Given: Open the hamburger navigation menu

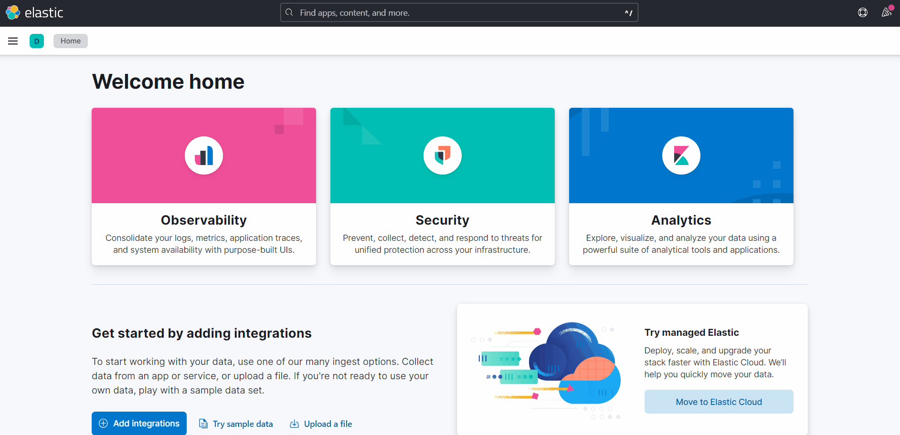Looking at the screenshot, I should (x=13, y=41).
